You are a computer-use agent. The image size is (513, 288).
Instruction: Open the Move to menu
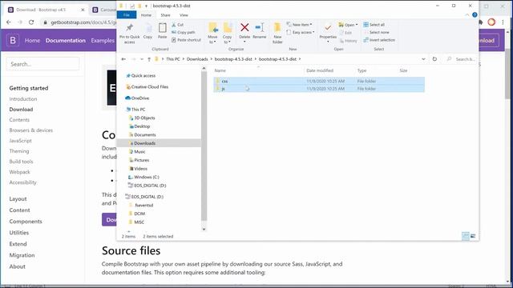tap(212, 34)
